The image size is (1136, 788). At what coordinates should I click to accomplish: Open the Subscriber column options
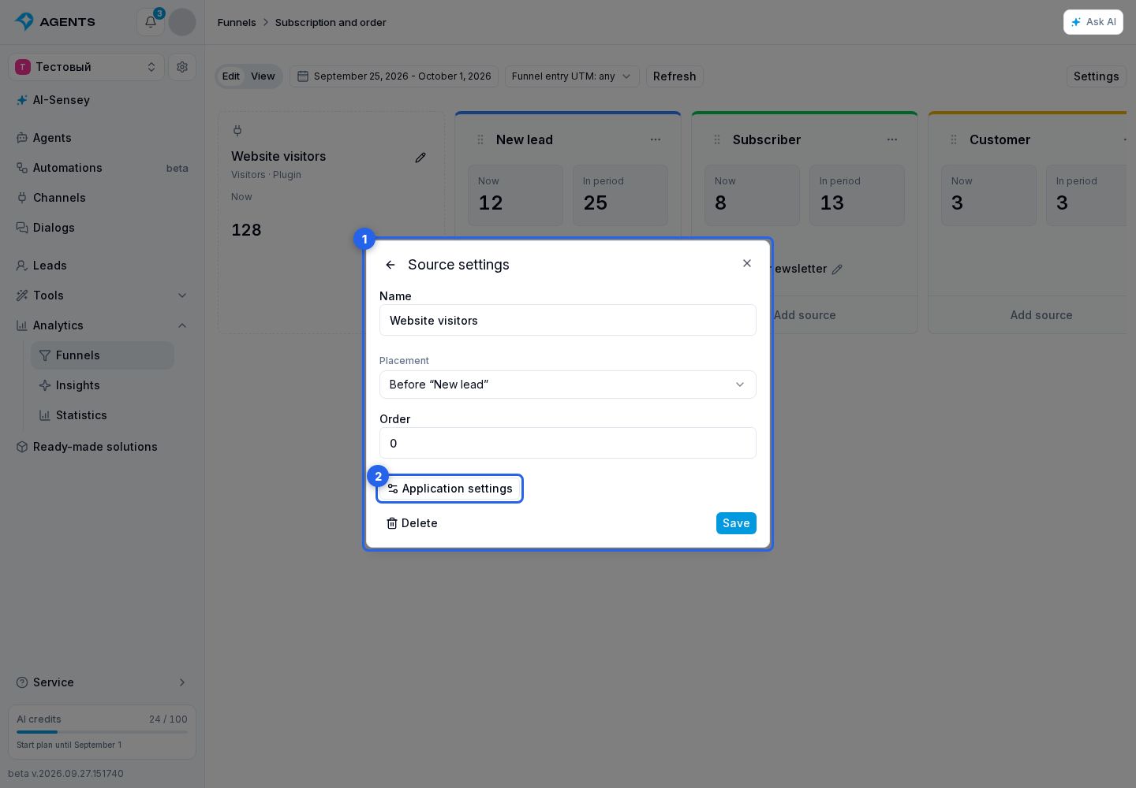click(892, 139)
